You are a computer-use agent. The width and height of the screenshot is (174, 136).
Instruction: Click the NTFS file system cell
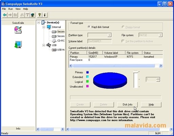130,57
